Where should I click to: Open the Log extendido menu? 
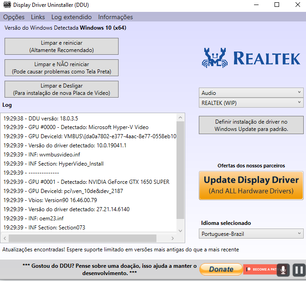click(72, 17)
